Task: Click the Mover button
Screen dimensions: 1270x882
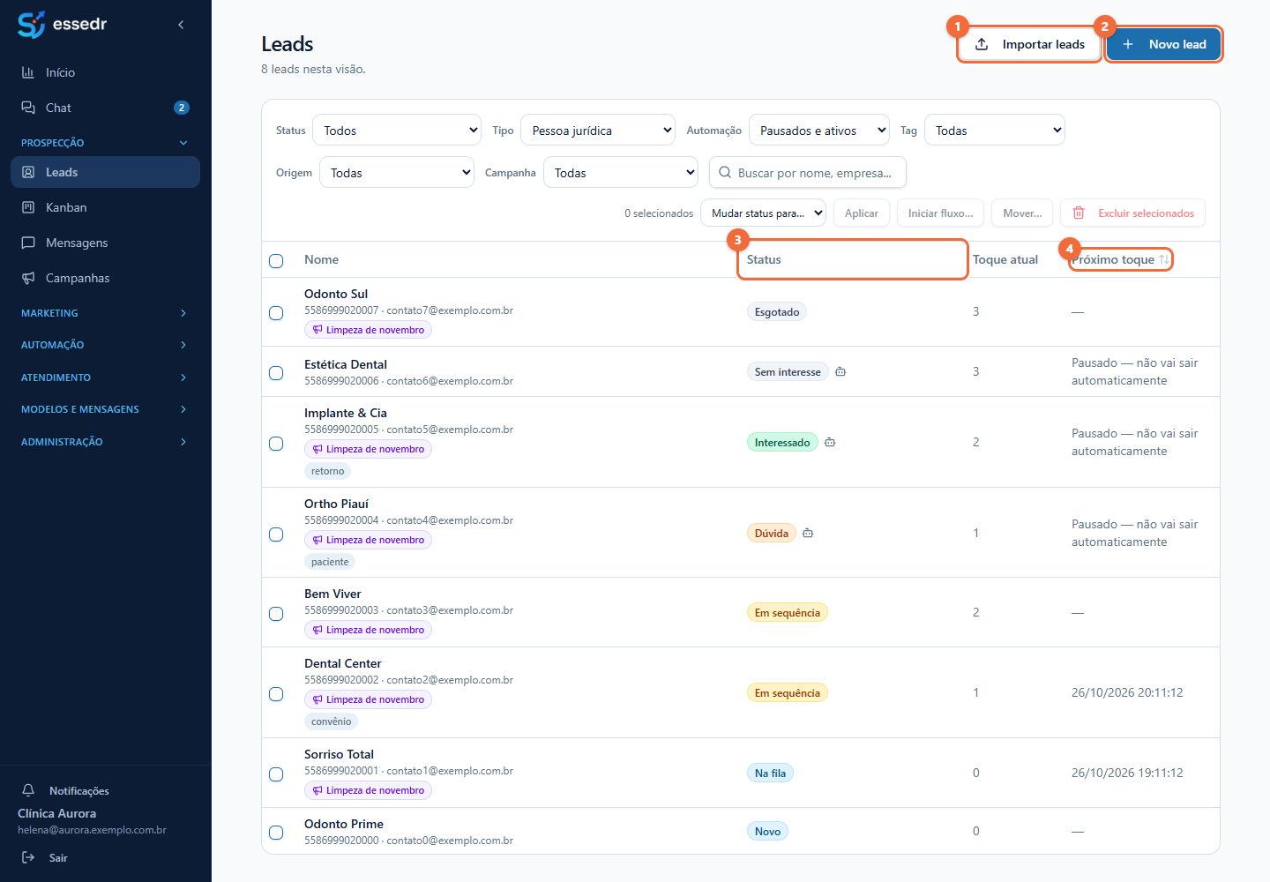Action: click(1022, 213)
